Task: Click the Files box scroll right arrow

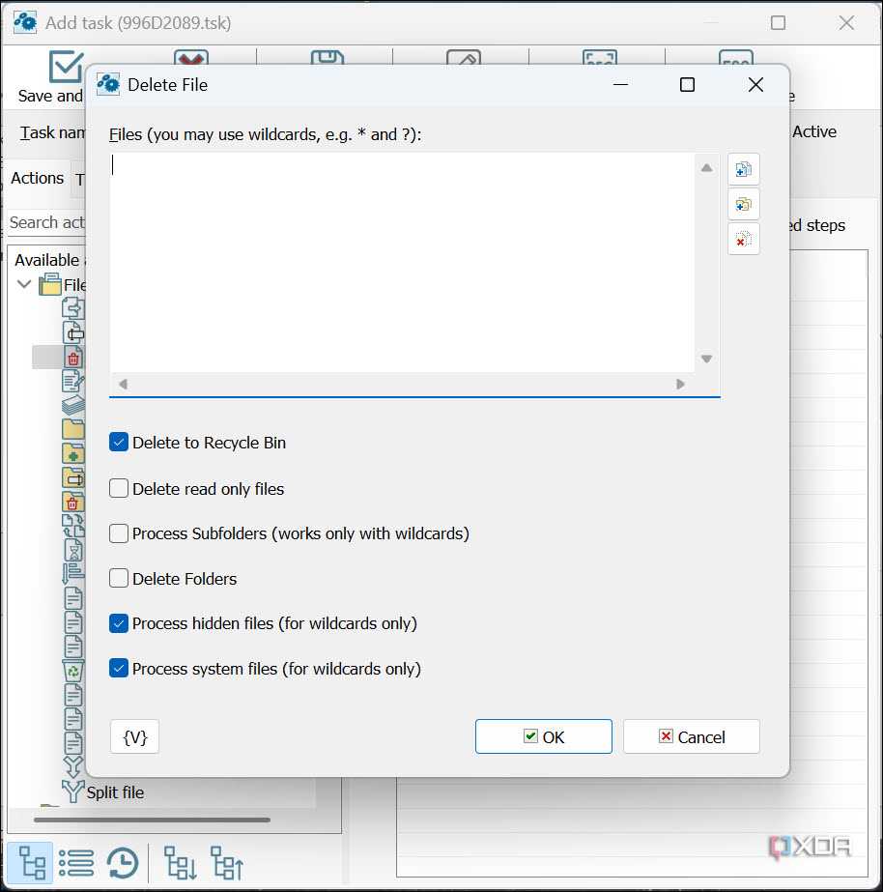Action: (680, 384)
